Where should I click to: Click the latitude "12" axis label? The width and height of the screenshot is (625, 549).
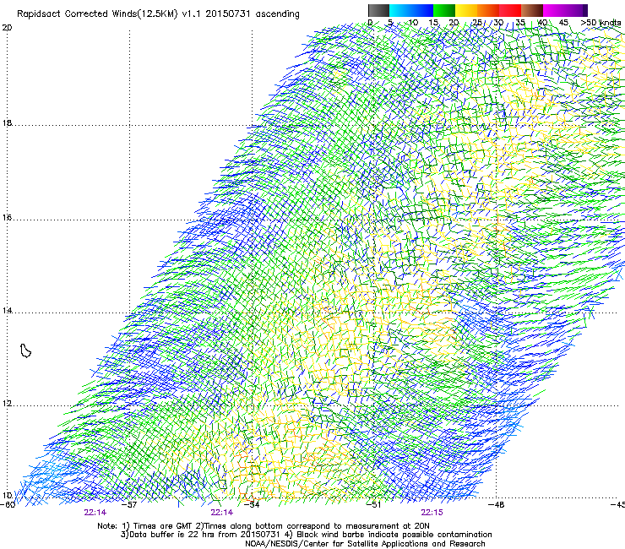pyautogui.click(x=7, y=403)
